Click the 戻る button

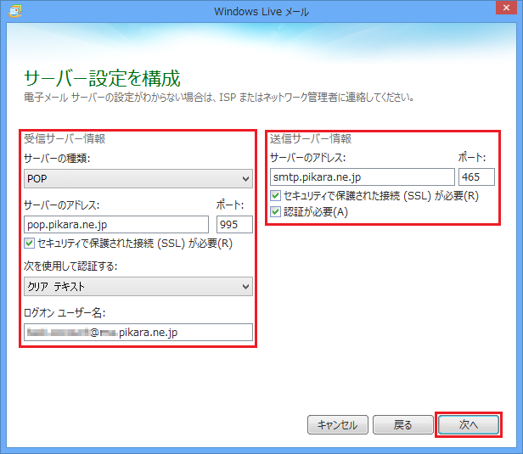403,424
